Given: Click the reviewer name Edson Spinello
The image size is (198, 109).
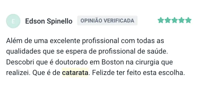Looking at the screenshot, I should coord(49,21).
